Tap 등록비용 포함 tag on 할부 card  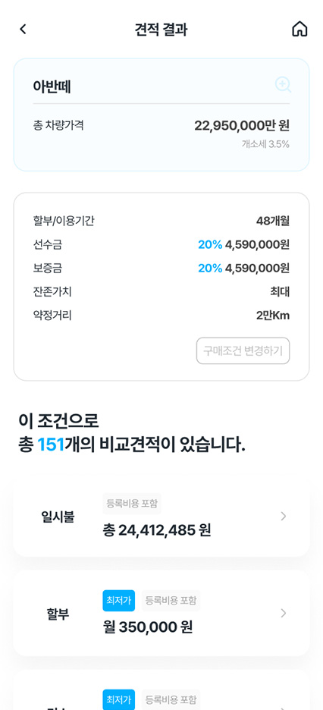click(171, 601)
